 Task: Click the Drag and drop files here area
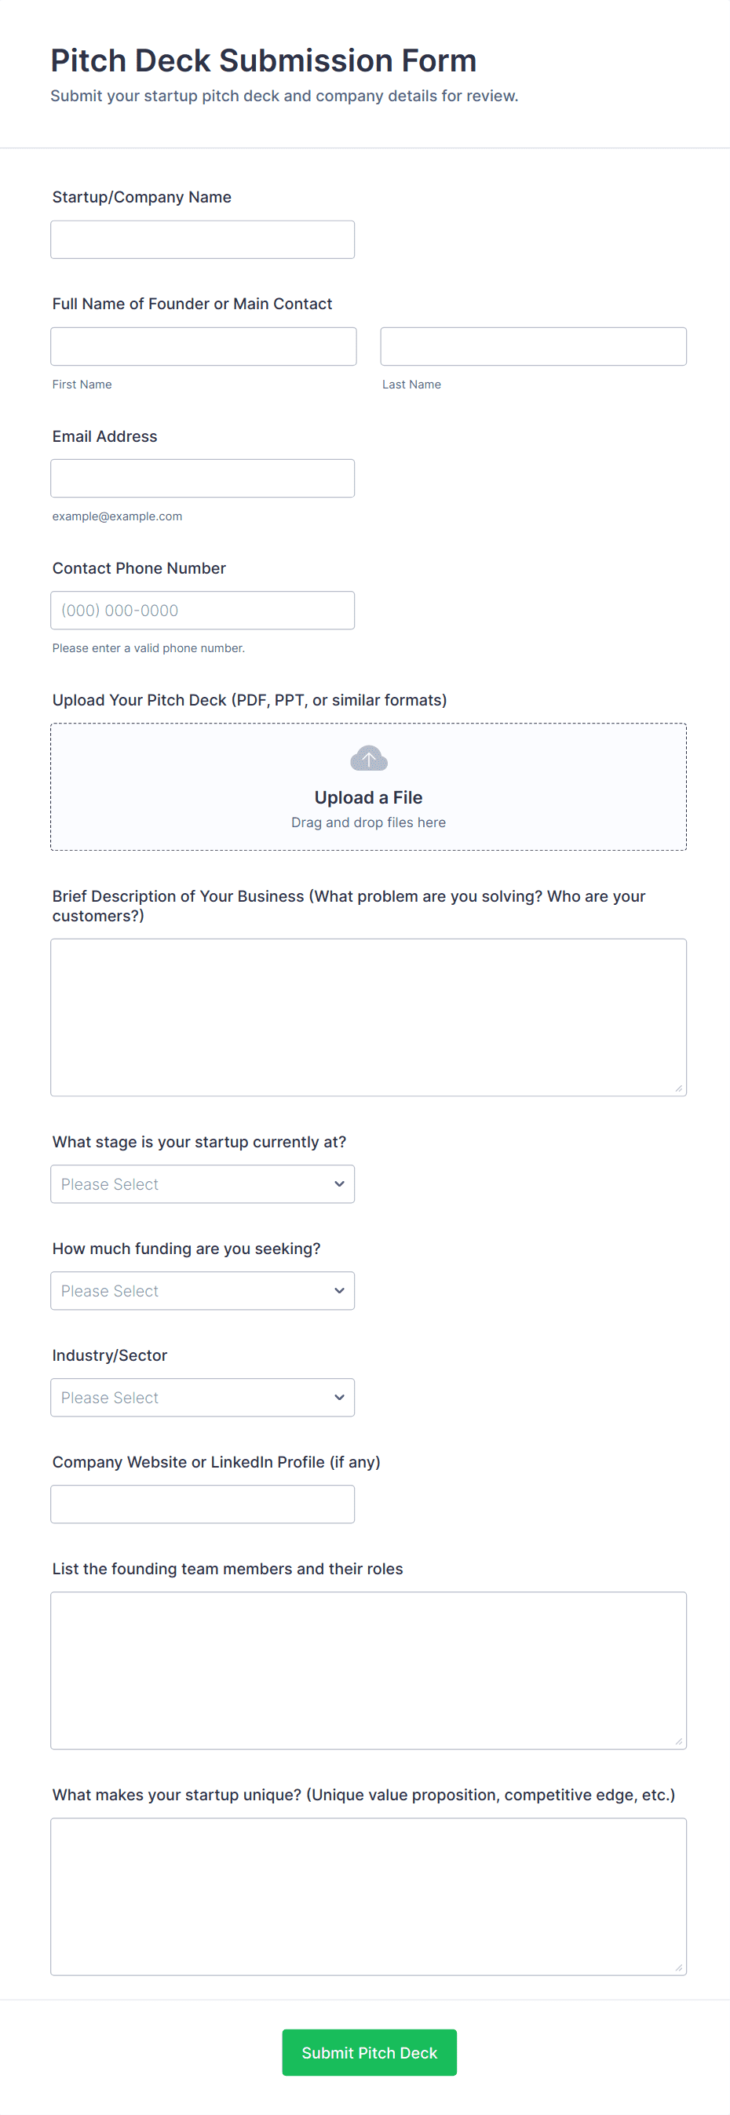(x=368, y=822)
